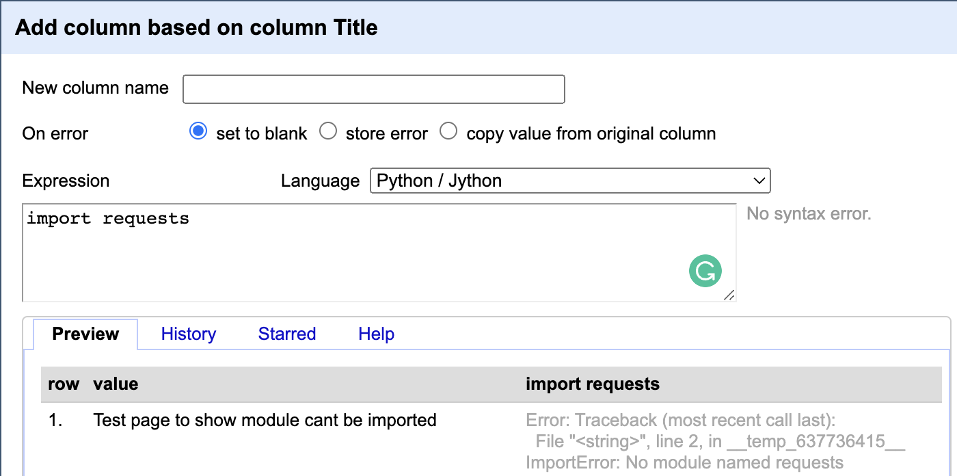Open the Language dropdown showing Python / Jython
The width and height of the screenshot is (957, 476).
click(569, 181)
